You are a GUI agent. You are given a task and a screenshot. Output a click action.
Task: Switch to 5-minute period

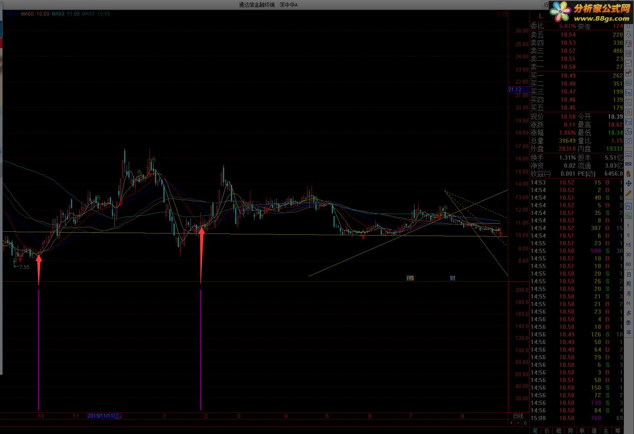click(x=629, y=236)
